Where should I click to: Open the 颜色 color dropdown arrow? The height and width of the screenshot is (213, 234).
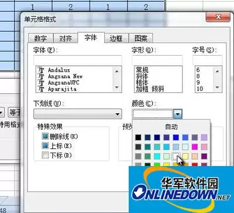pos(178,114)
